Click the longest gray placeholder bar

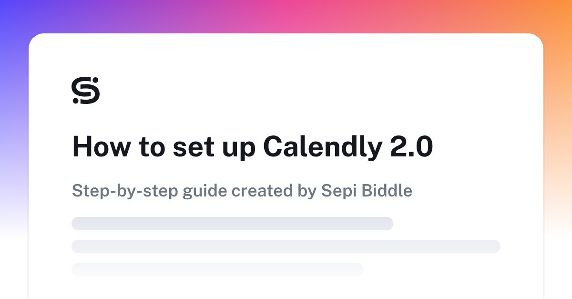[286, 247]
